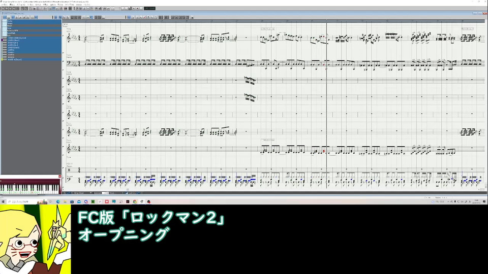The height and width of the screenshot is (274, 488).
Task: Select the Lyric row in the track list
Action: pos(31,36)
